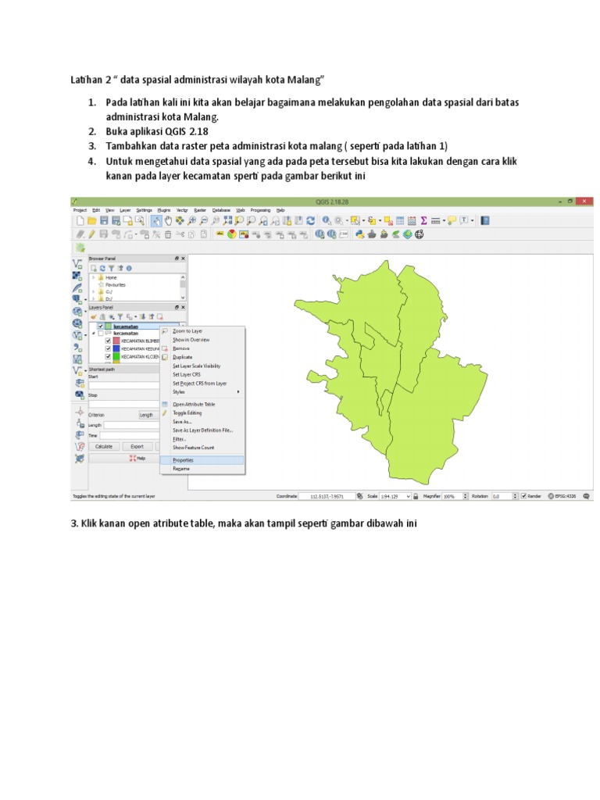The image size is (600, 800).
Task: Expand the Styles submenu arrow
Action: click(238, 391)
